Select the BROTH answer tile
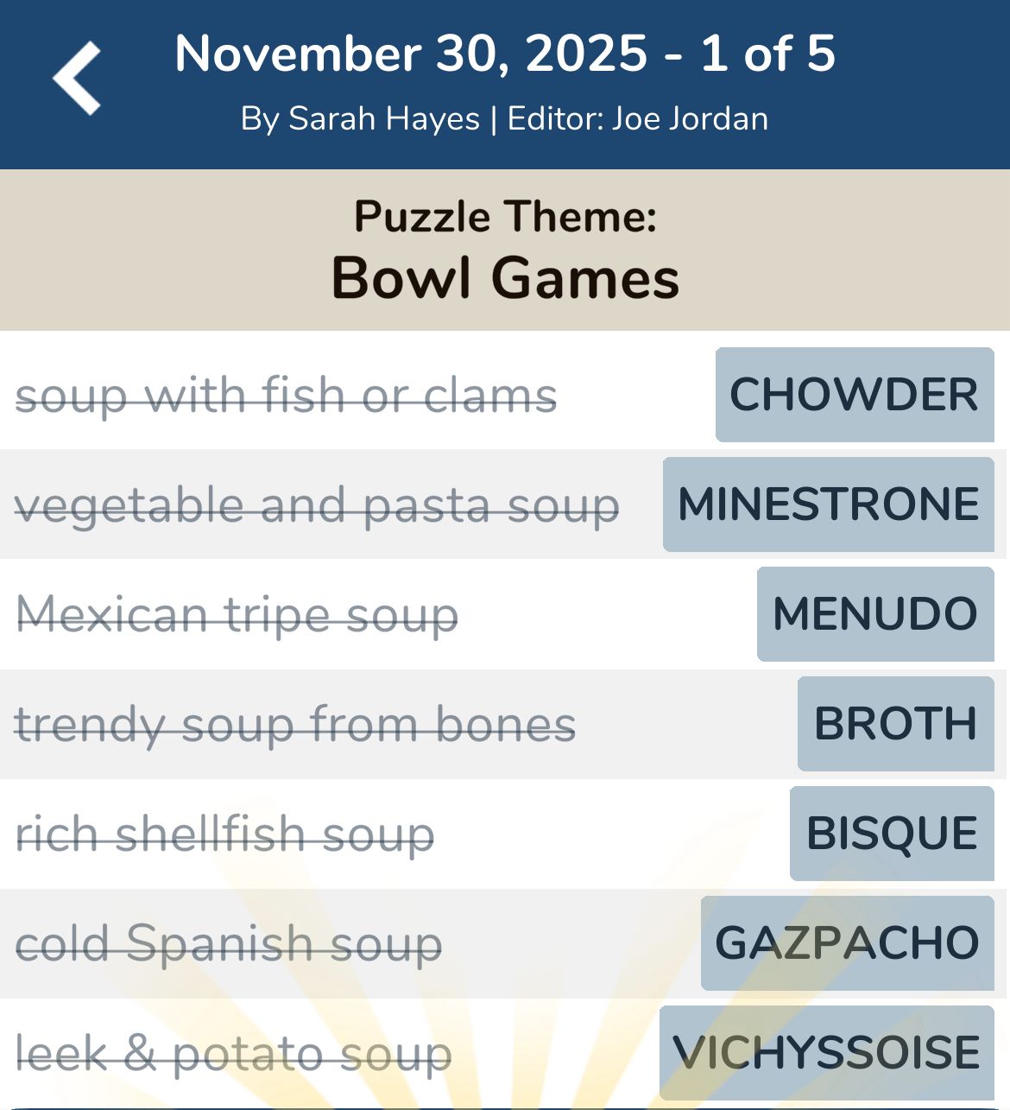1010x1110 pixels. click(895, 724)
